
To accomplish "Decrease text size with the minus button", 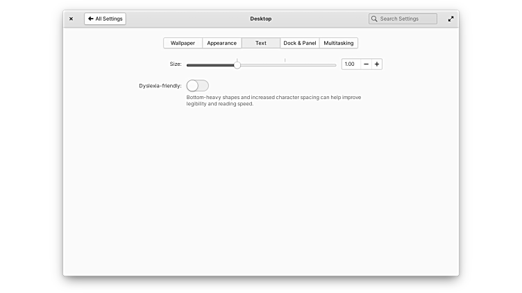I will 366,64.
